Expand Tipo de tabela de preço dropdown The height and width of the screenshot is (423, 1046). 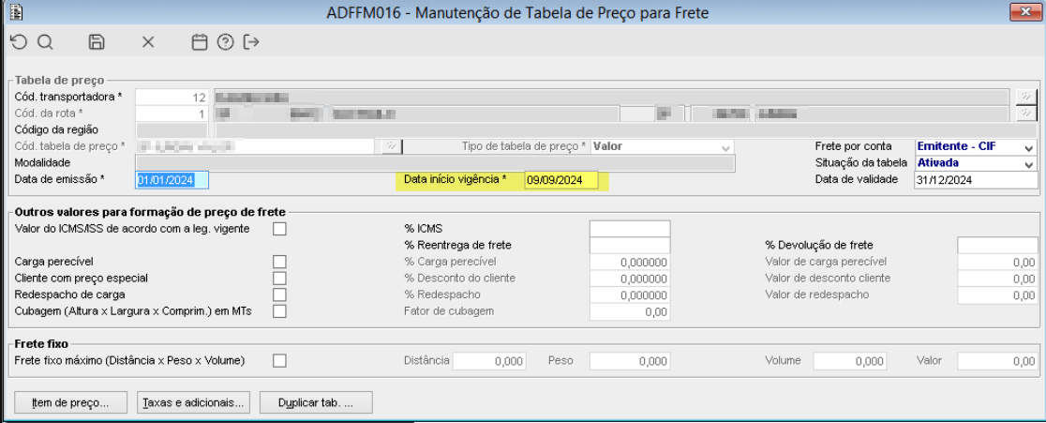[x=725, y=146]
